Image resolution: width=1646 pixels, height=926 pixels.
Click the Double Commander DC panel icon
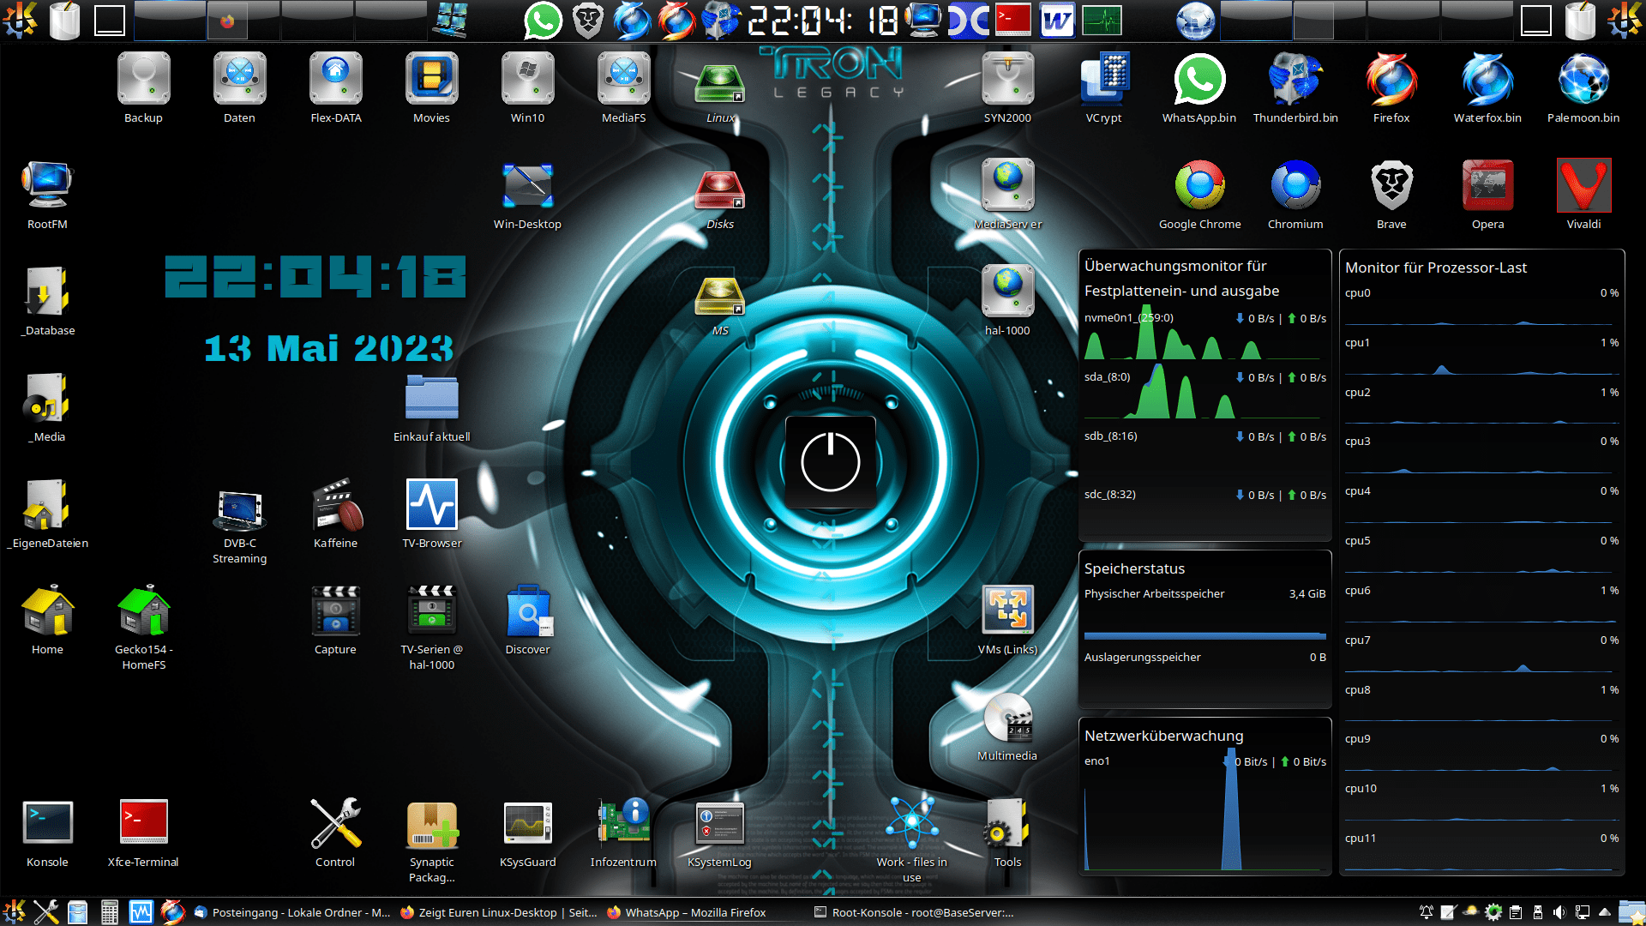click(969, 21)
